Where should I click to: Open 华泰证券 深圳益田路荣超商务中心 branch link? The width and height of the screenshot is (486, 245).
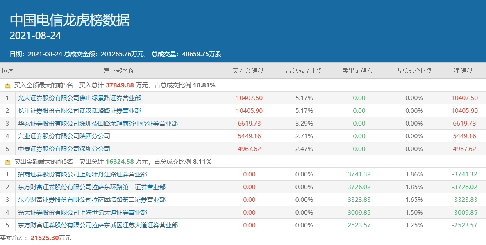(x=98, y=124)
